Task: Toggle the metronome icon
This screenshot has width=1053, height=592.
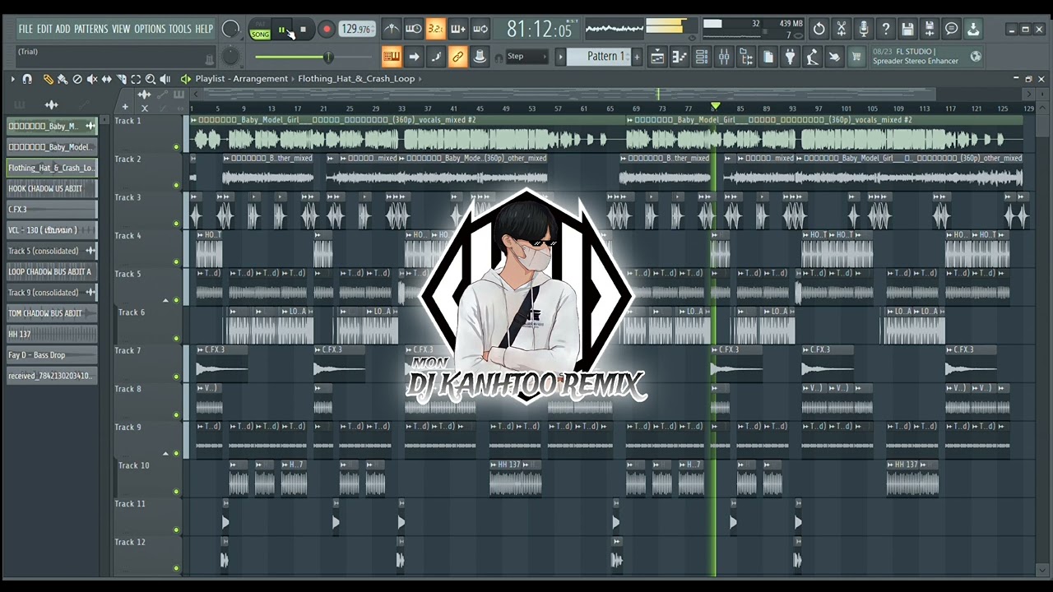Action: coord(392,29)
